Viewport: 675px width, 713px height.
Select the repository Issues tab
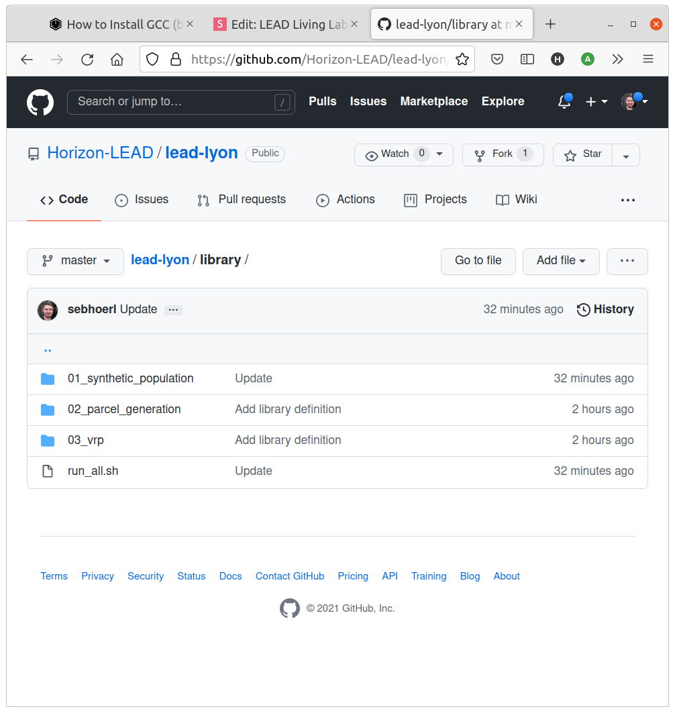click(142, 200)
